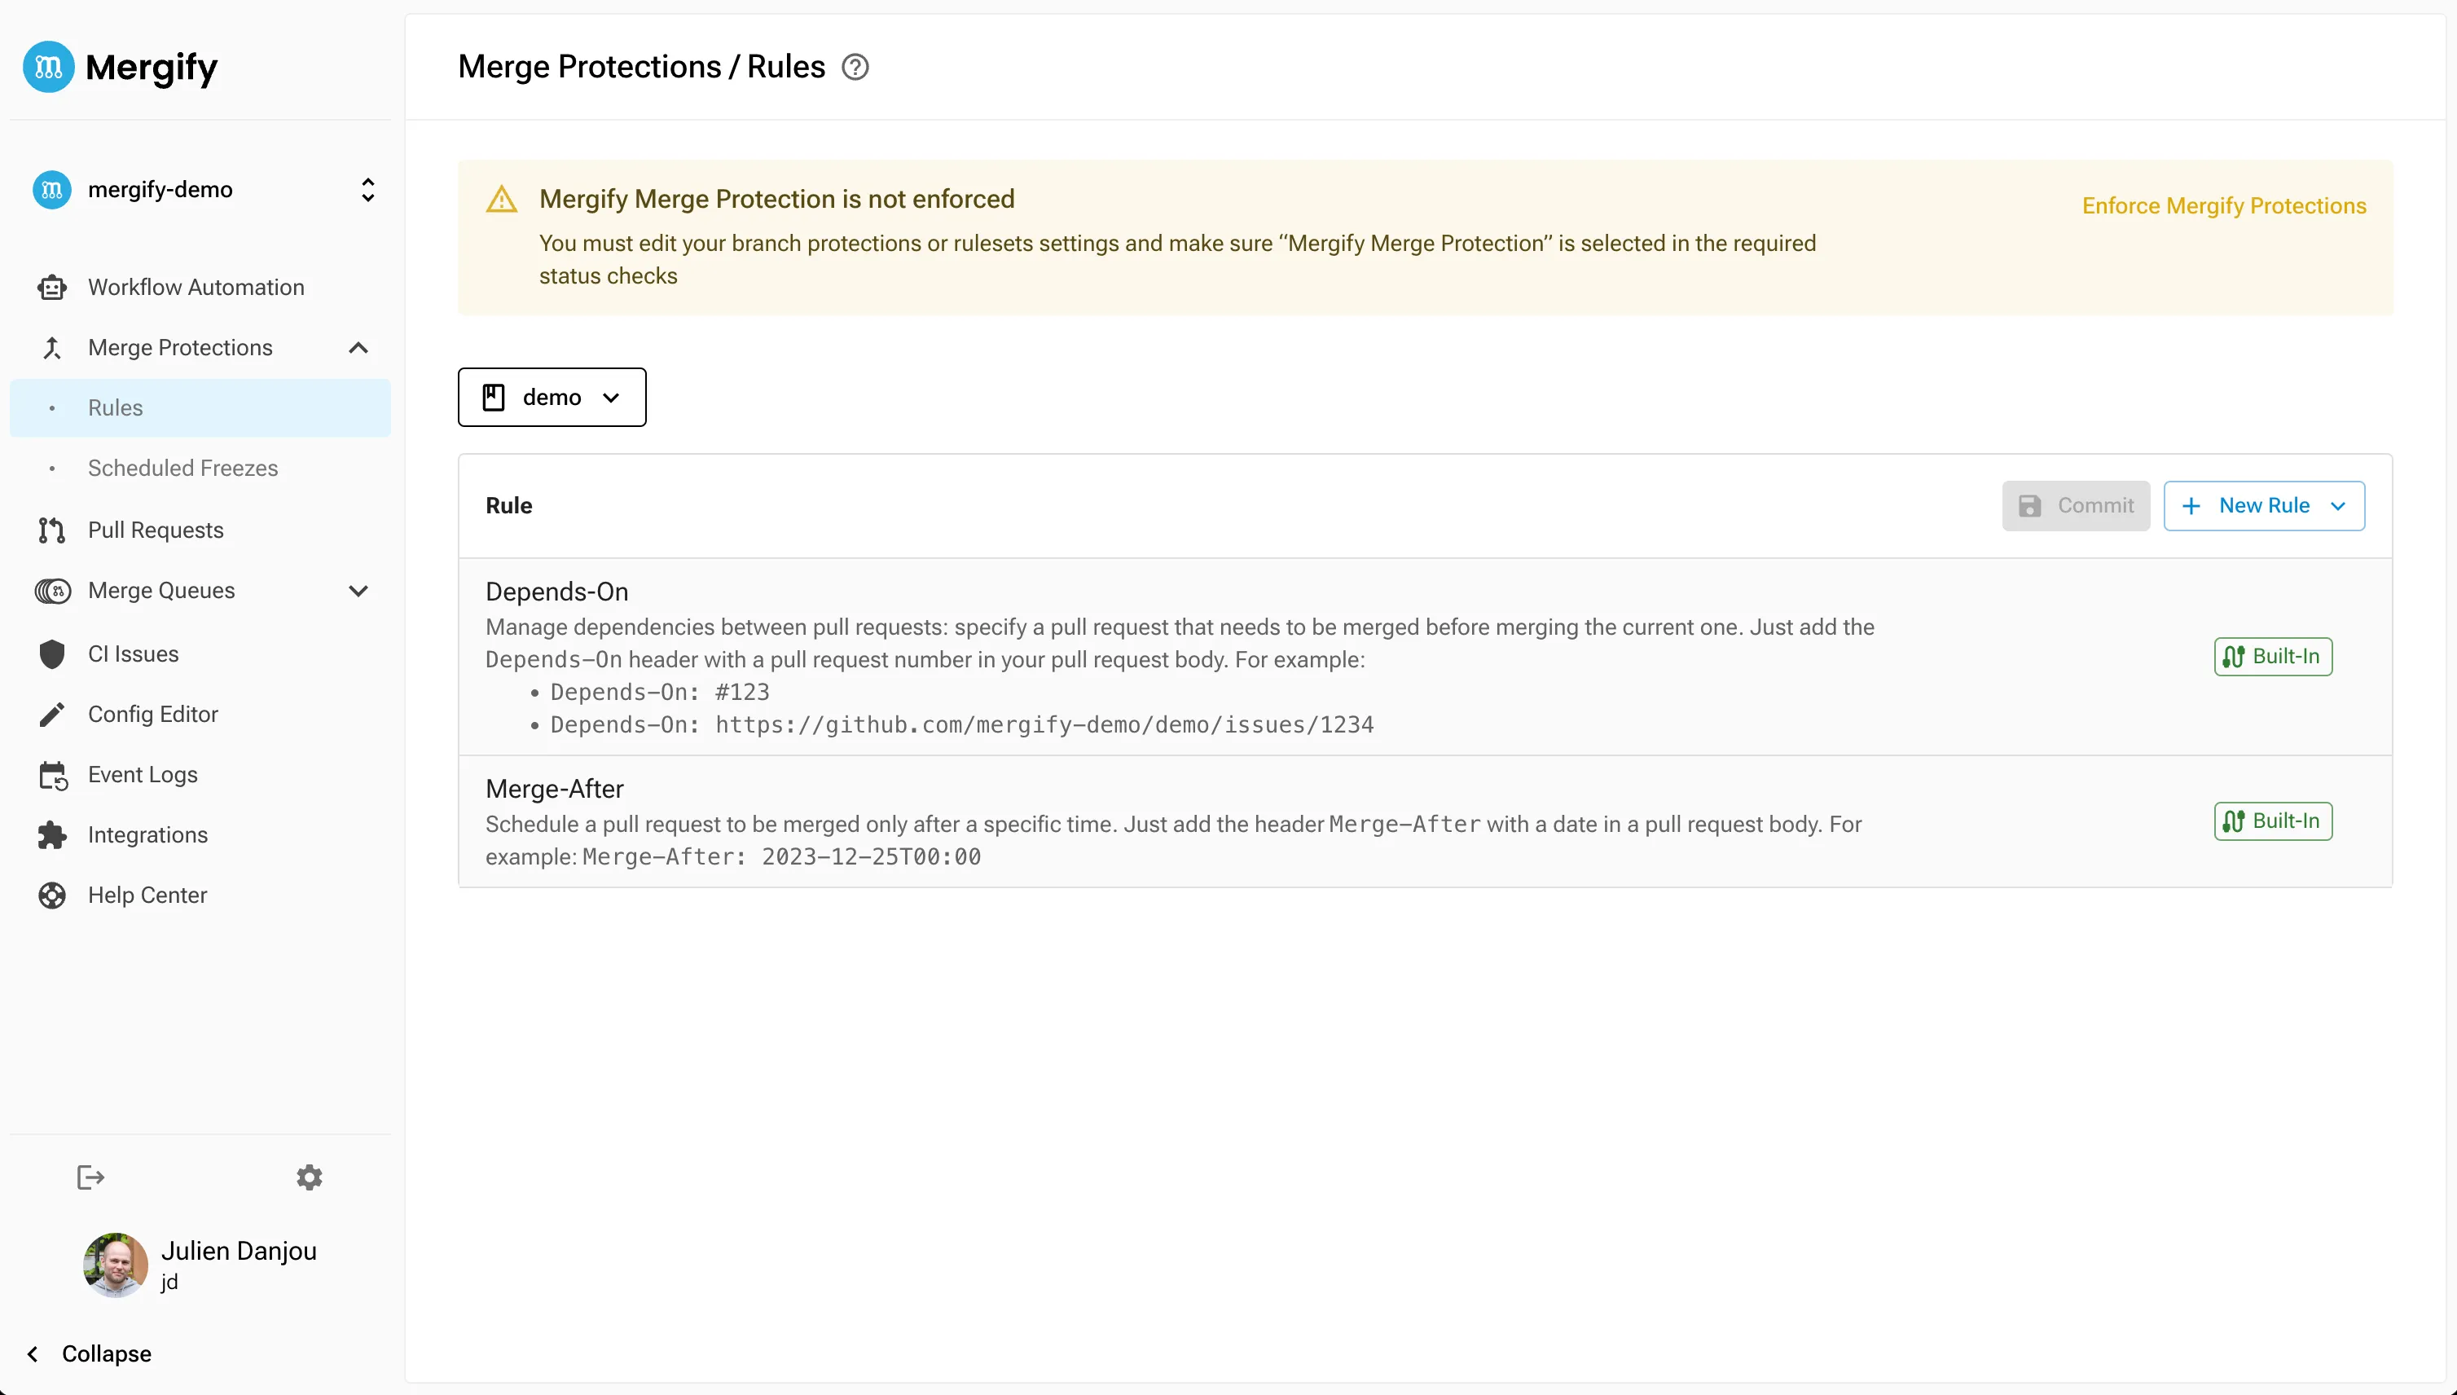Click the Config Editor sidebar icon
This screenshot has height=1395, width=2457.
51,715
